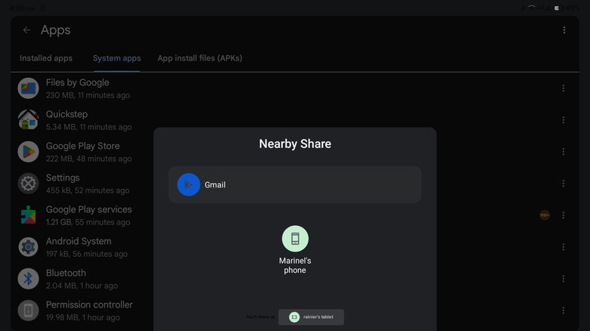Open the Apps overflow menu at top right

[x=564, y=30]
